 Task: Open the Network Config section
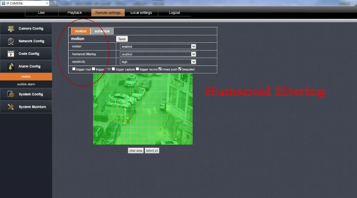pos(26,41)
